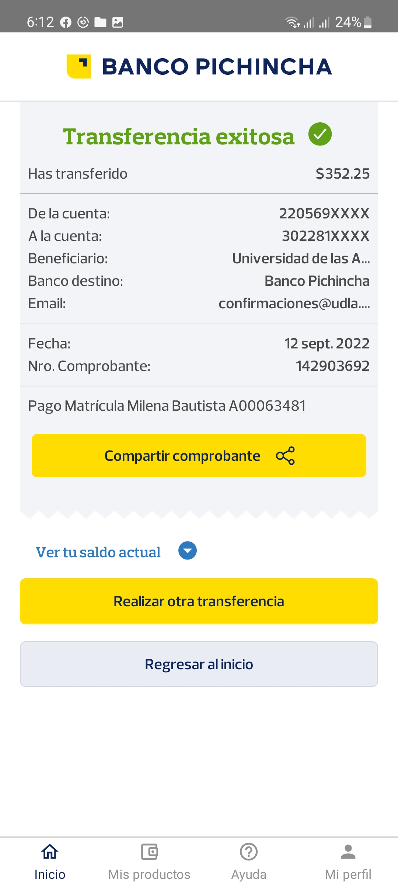This screenshot has height=884, width=398.
Task: Tap the Banco Pichincha yellow logo icon
Action: coord(79,66)
